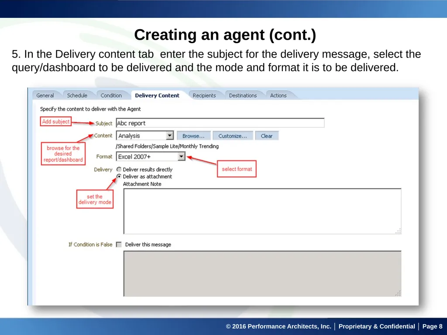Viewport: 447px width, 335px height.
Task: Click the Browse... button
Action: pyautogui.click(x=193, y=136)
